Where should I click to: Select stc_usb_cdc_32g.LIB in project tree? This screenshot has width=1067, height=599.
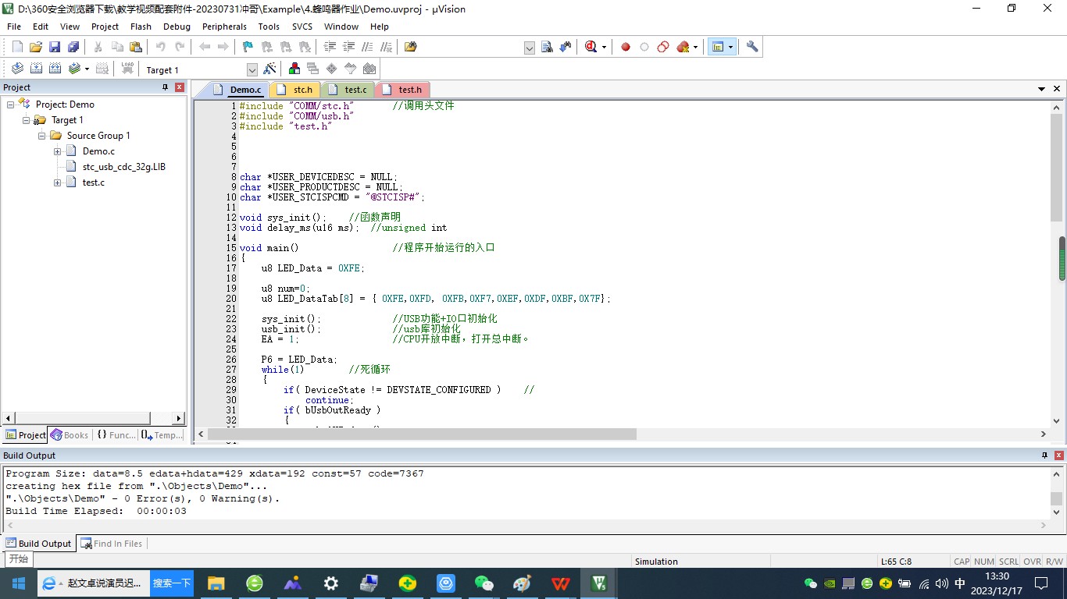coord(123,166)
